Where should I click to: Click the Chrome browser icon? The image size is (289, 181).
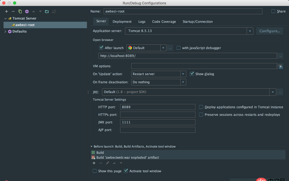(130, 48)
